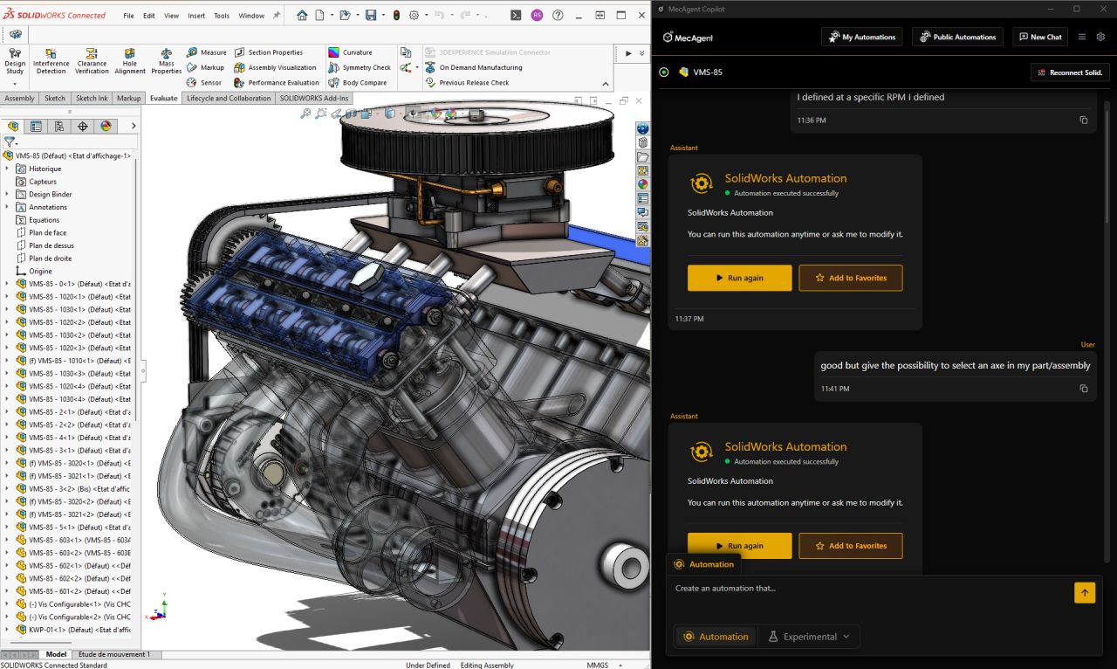The image size is (1117, 669).
Task: Open Section Properties
Action: pos(269,52)
